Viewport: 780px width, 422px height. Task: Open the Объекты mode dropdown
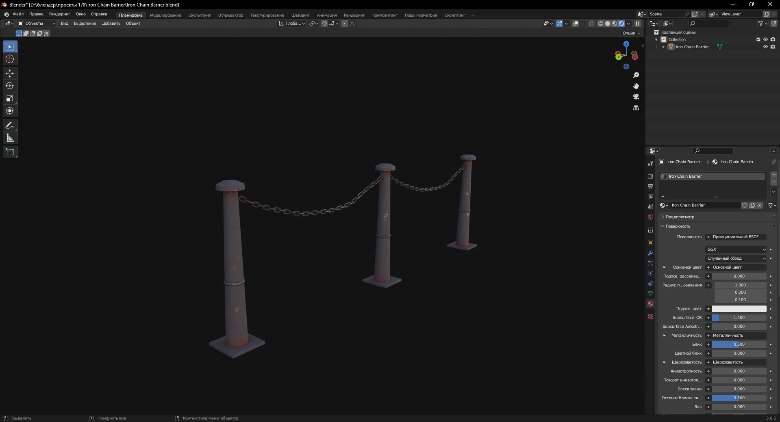point(37,24)
